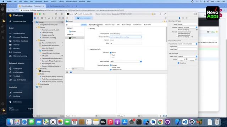Open Terminal from the Dock

(x=139, y=122)
